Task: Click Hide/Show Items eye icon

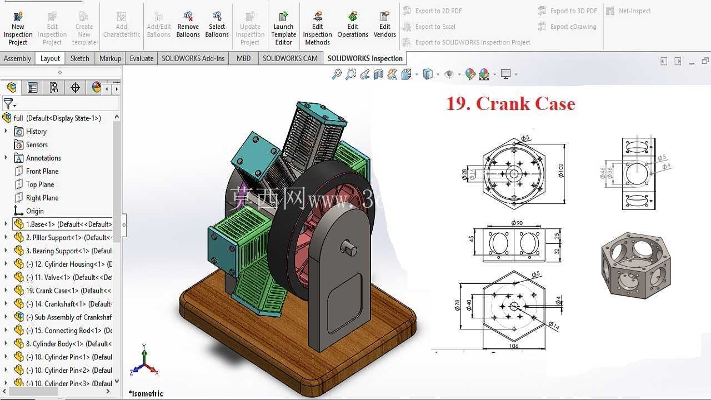Action: pyautogui.click(x=449, y=74)
